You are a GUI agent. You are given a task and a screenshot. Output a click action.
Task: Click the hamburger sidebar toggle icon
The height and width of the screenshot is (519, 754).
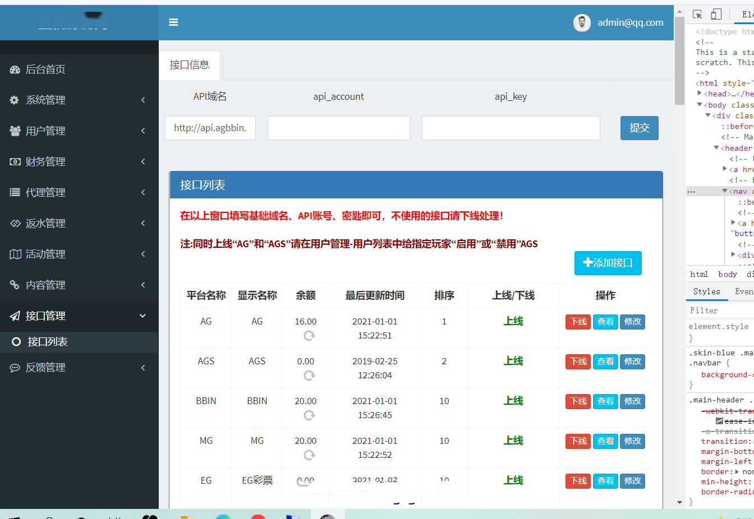point(173,22)
